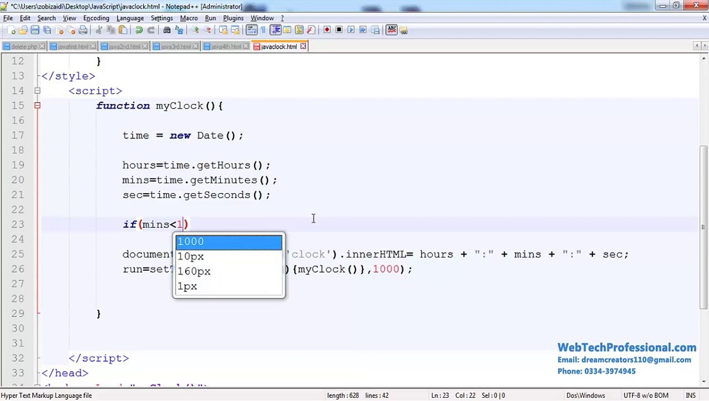Click the X close-document button in the menu bar
Image resolution: width=709 pixels, height=401 pixels.
pos(704,18)
